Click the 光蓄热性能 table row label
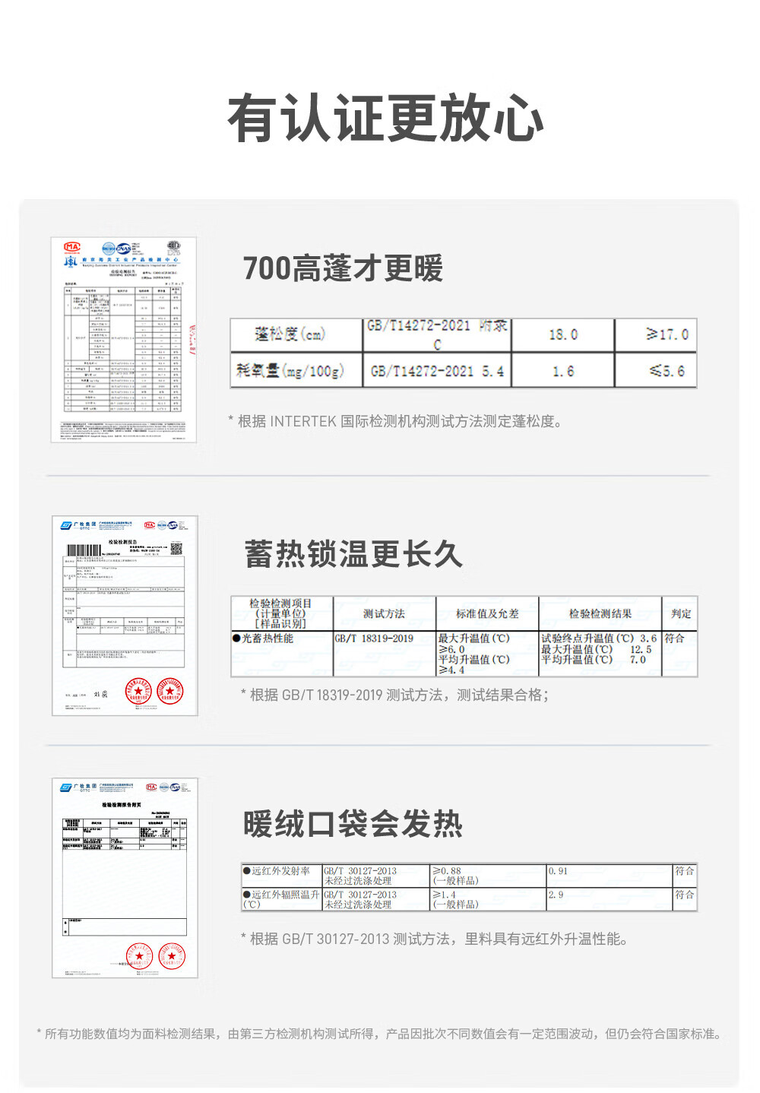Screen dimensions: 760x1093 pyautogui.click(x=267, y=638)
